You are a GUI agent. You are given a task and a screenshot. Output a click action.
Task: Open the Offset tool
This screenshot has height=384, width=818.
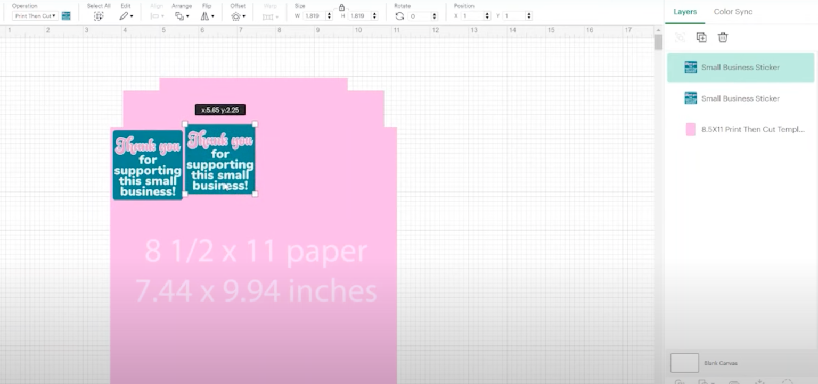[x=236, y=16]
